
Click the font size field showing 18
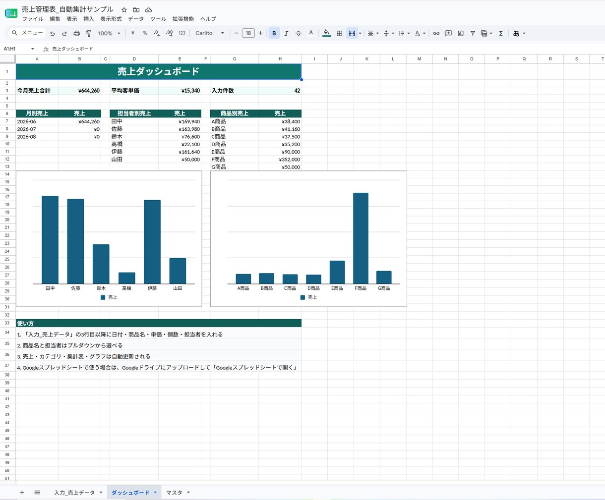[x=248, y=33]
